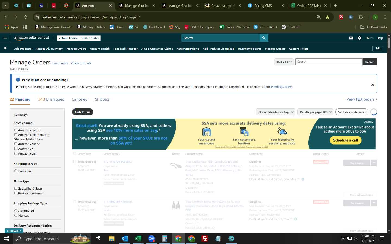Open the Video tutorials link
The height and width of the screenshot is (244, 391).
(x=81, y=63)
